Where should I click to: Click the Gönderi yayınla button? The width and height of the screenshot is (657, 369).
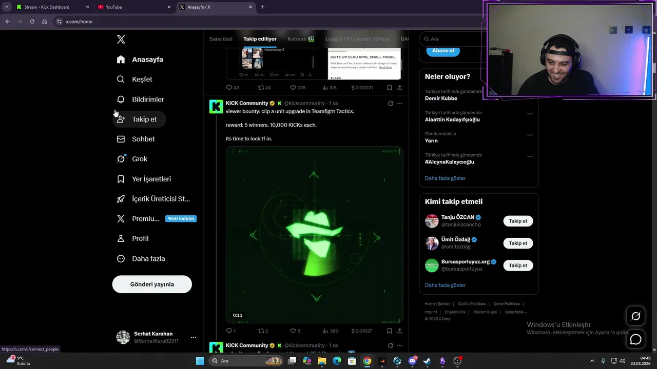click(152, 284)
